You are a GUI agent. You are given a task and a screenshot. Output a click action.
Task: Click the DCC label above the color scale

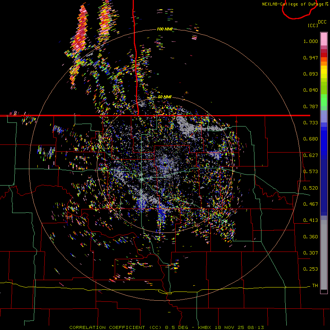(322, 22)
